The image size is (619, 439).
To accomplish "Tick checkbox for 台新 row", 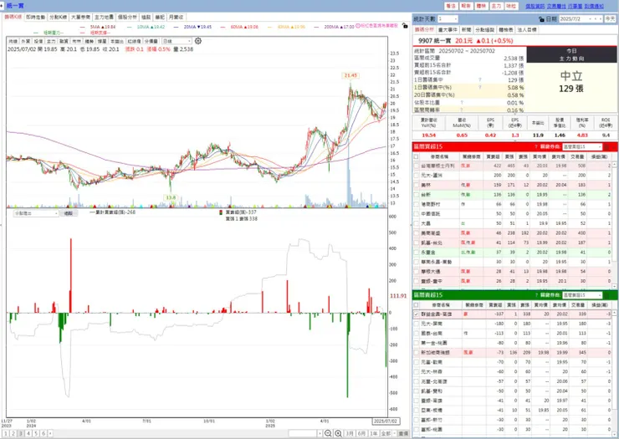I will (x=416, y=195).
